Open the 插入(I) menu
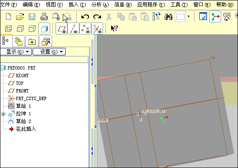Screen dimensions: 238x168 [77, 5]
